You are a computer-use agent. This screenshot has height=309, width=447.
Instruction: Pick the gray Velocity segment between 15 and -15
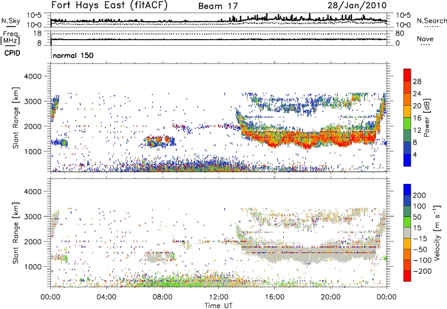pos(407,233)
